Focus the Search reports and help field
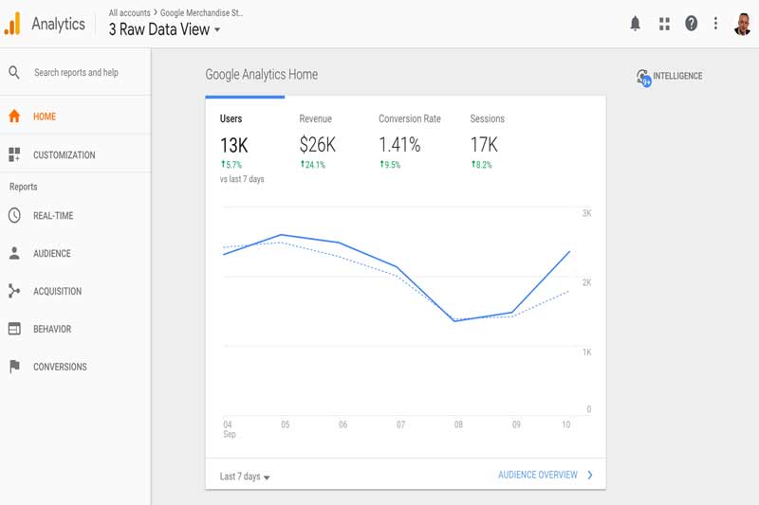Screen dimensions: 759x505 pyautogui.click(x=76, y=73)
